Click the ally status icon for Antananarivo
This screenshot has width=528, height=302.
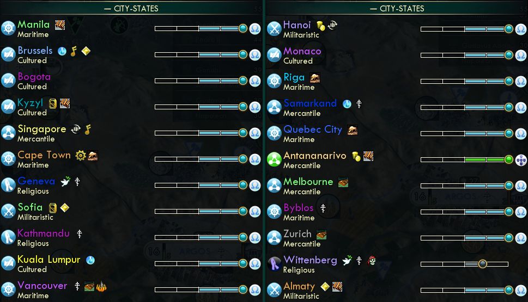point(520,160)
